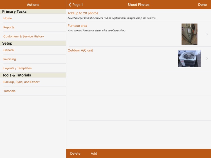Open General setup settings
Image resolution: width=211 pixels, height=158 pixels.
pyautogui.click(x=33, y=50)
